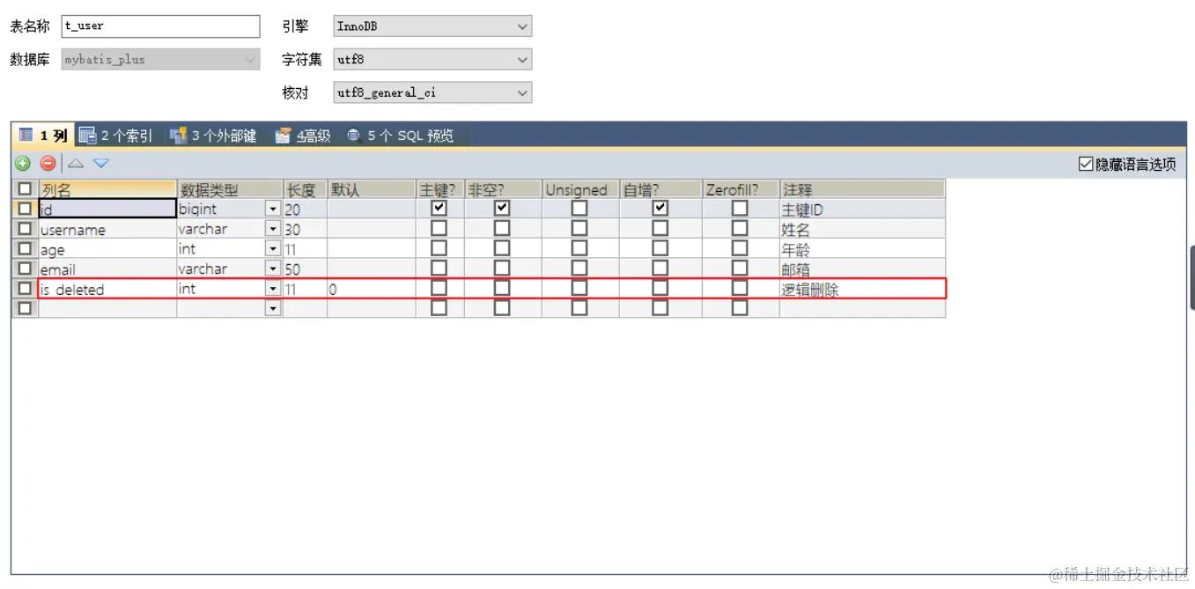
Task: Click default value 0 of is_deleted
Action: [x=372, y=289]
